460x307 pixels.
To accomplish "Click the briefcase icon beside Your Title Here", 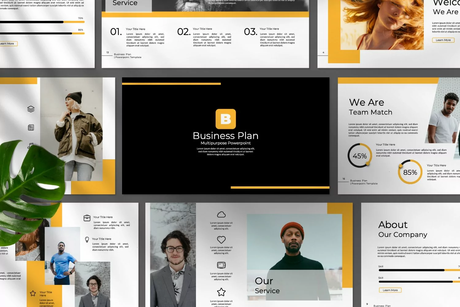I will [87, 218].
